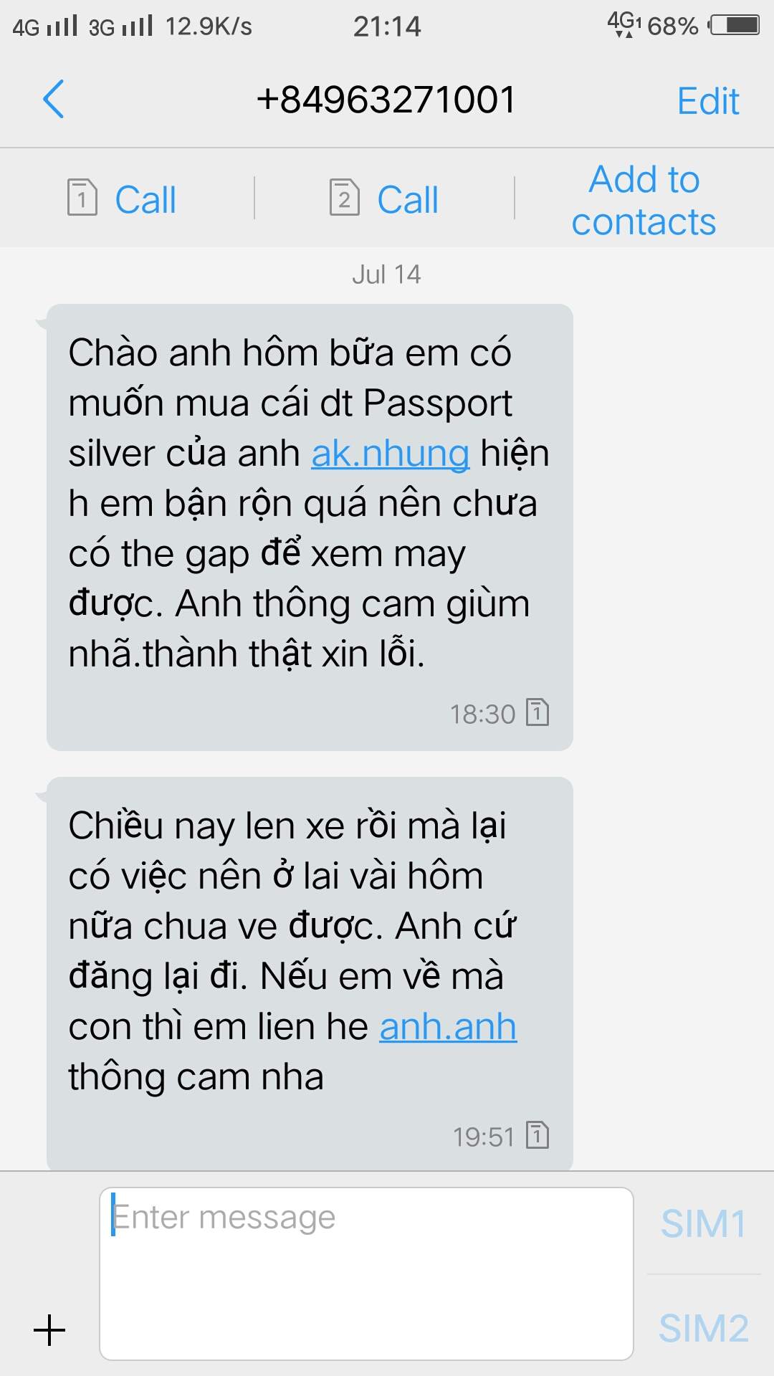
Task: Select SIM1 for sending
Action: pos(704,1223)
